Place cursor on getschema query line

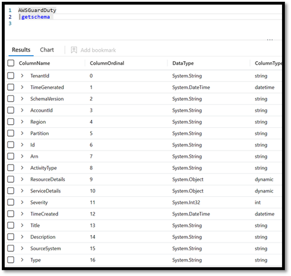pyautogui.click(x=35, y=17)
